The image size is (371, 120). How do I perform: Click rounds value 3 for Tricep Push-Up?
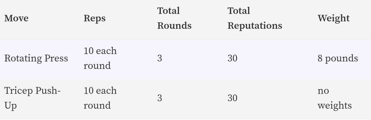160,98
